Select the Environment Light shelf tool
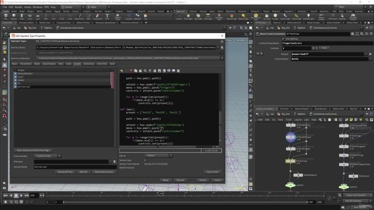 click(x=256, y=16)
